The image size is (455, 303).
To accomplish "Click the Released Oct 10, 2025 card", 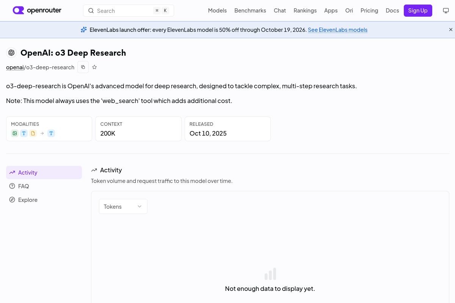I will tap(227, 129).
